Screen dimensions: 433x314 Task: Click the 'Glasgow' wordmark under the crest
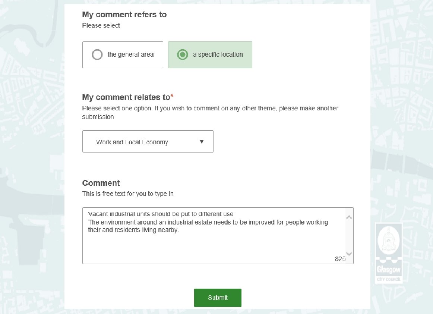388,270
